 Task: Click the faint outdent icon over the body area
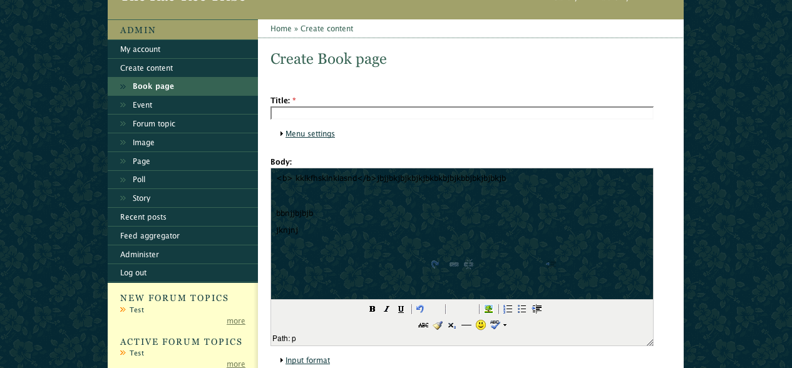point(551,264)
